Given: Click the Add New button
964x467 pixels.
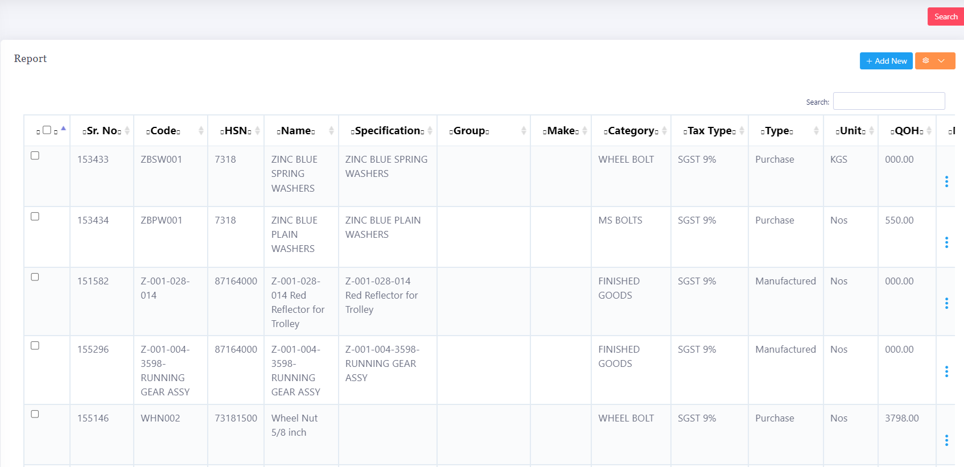Looking at the screenshot, I should (x=886, y=61).
